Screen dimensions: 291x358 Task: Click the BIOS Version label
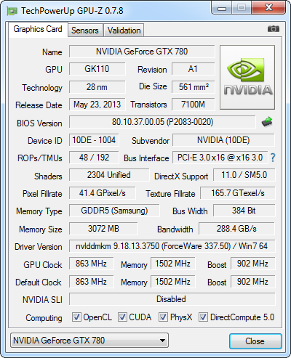39,123
